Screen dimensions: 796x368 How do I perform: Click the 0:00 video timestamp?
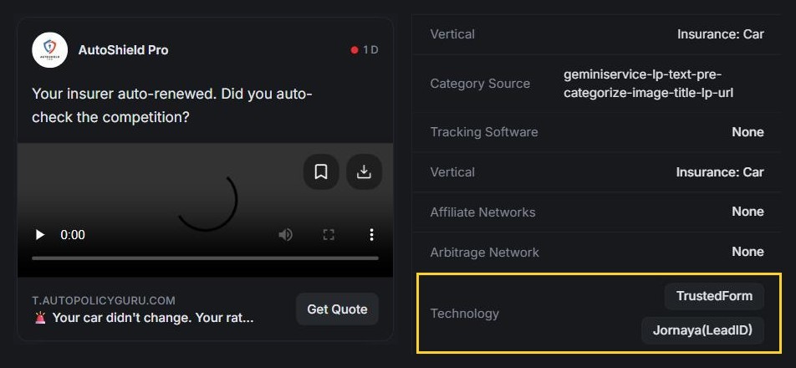pos(73,234)
